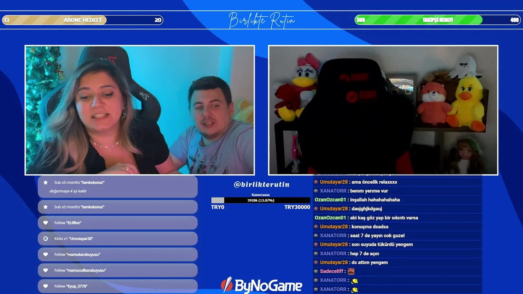Click the message 'inşallah hahahahahaha'
Image resolution: width=523 pixels, height=294 pixels.
(x=375, y=200)
